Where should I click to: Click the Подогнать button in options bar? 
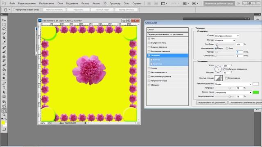[78, 10]
